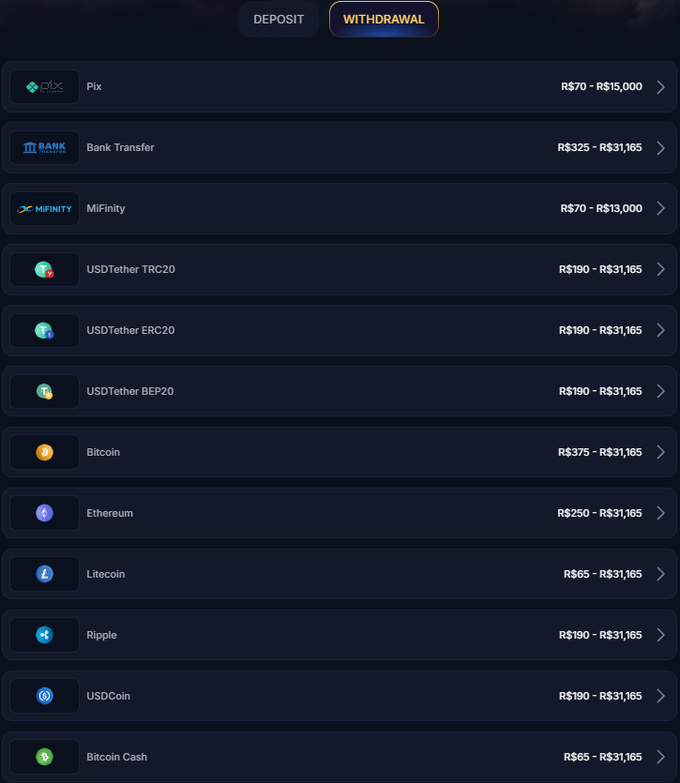Click the USDTether TRC20 coin icon
This screenshot has width=680, height=783.
click(45, 270)
